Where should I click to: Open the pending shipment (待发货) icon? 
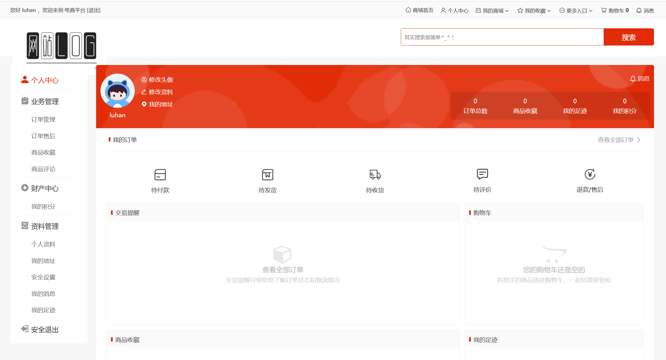[x=267, y=175]
